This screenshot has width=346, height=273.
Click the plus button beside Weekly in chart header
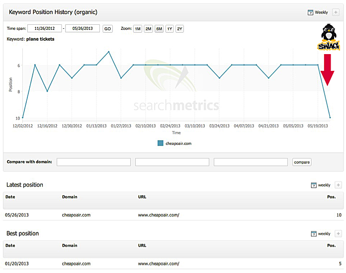336,12
